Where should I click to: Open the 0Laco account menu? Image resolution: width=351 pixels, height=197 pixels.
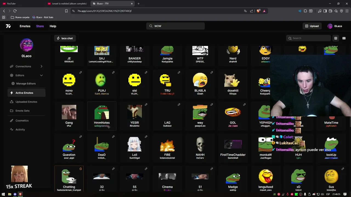click(335, 26)
